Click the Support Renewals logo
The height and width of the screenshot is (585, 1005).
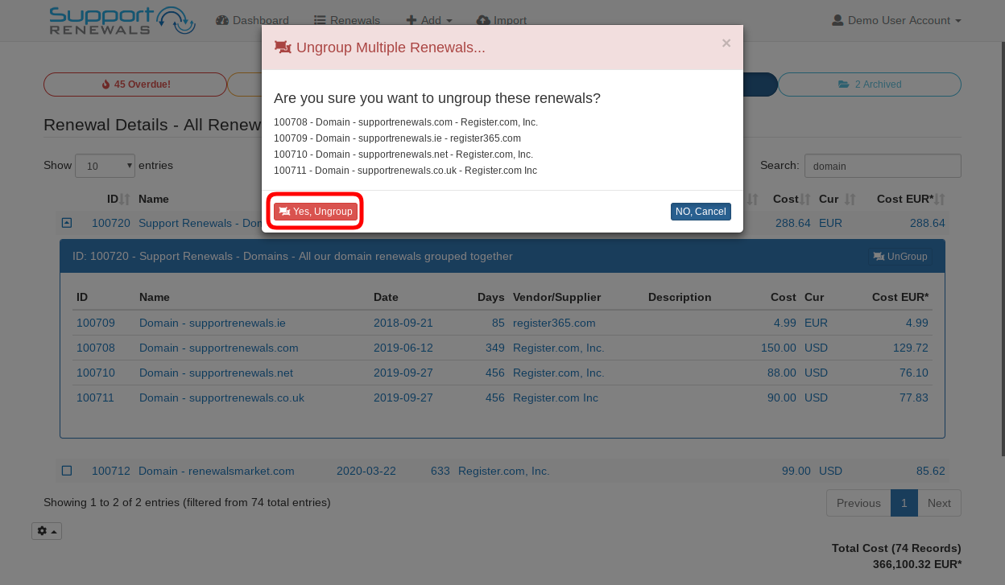[x=122, y=20]
